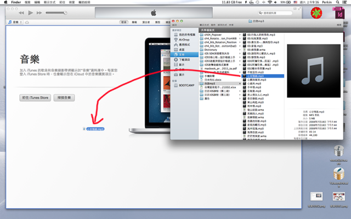Image resolution: width=351 pixels, height=219 pixels.
Task: Open the Finder menu in menu bar
Action: [x=16, y=2]
